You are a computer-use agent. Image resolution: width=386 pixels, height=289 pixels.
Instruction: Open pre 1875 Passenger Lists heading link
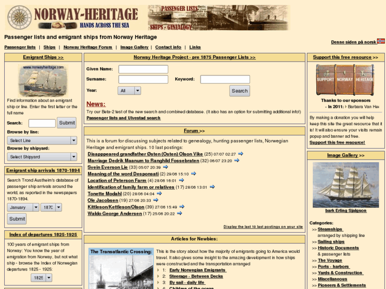[194, 57]
